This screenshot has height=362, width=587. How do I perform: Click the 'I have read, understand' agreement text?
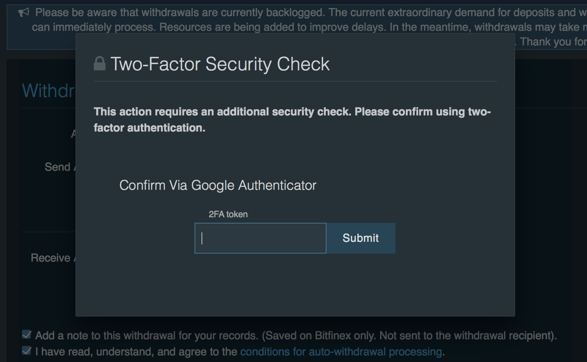pos(136,352)
